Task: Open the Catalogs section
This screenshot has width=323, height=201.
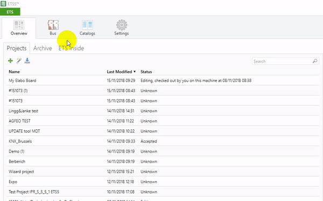Action: pyautogui.click(x=87, y=28)
